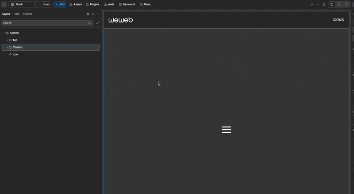Click the magnifier icon in Search
Viewport: 354px width, 194px height.
tap(90, 23)
